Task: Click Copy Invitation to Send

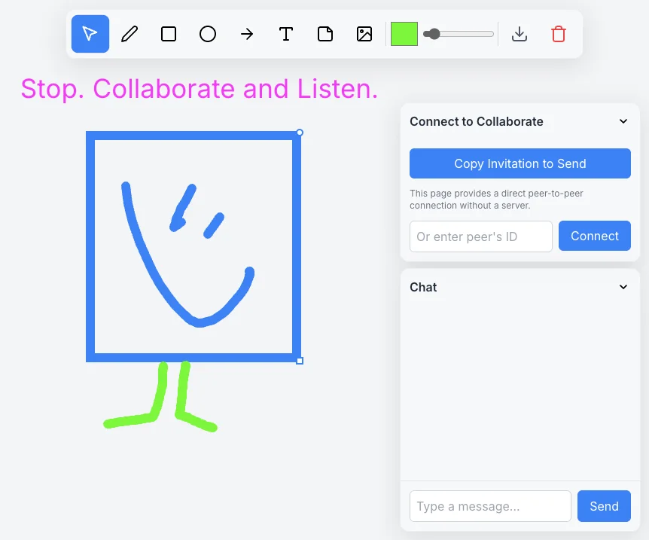Action: point(520,163)
